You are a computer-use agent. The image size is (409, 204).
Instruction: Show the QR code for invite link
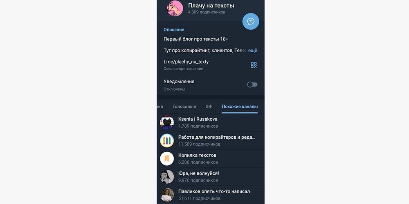[x=254, y=65]
